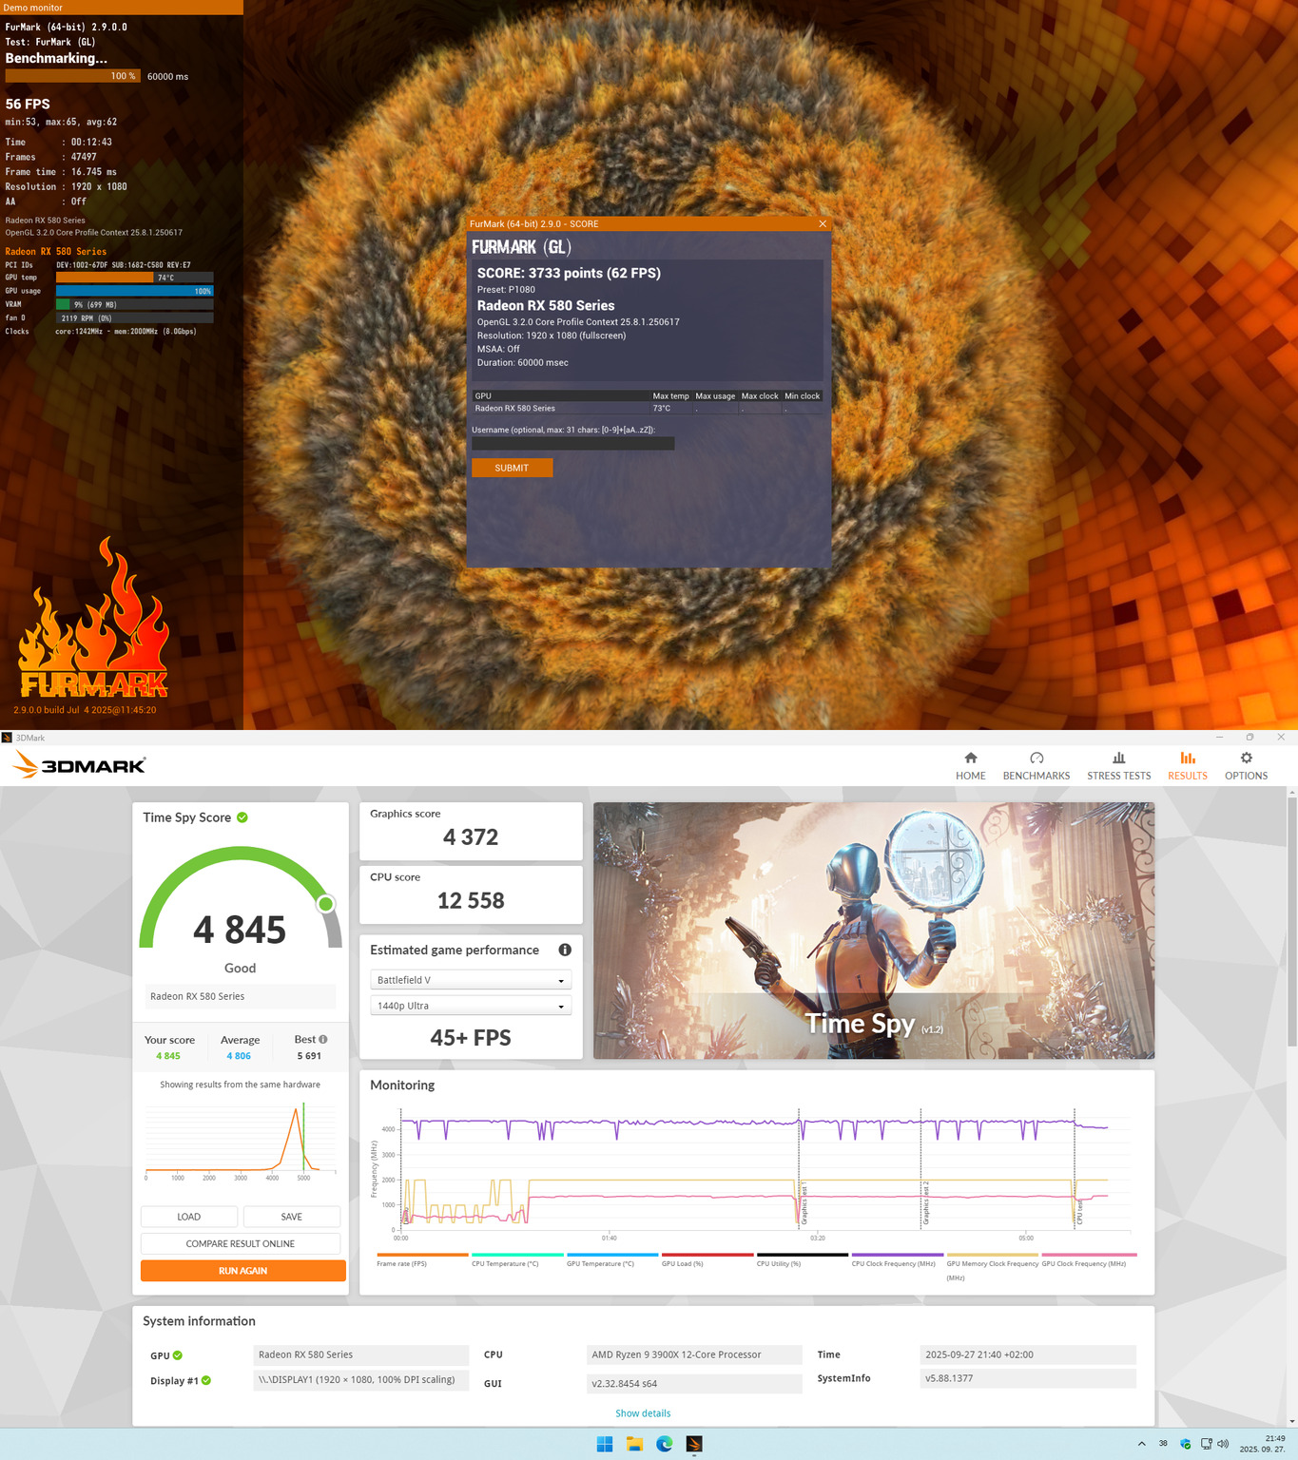The width and height of the screenshot is (1298, 1460).
Task: Click the Average score 4 806
Action: (239, 1056)
